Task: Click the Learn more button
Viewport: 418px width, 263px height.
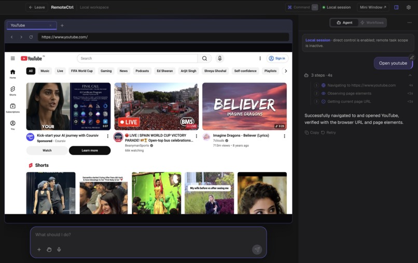Action: [x=90, y=150]
